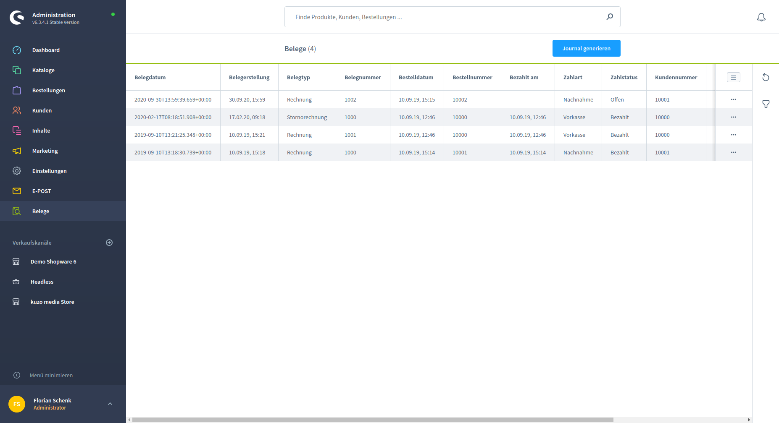Expand the Florian Schenk user menu chevron
This screenshot has width=779, height=423.
coord(110,404)
